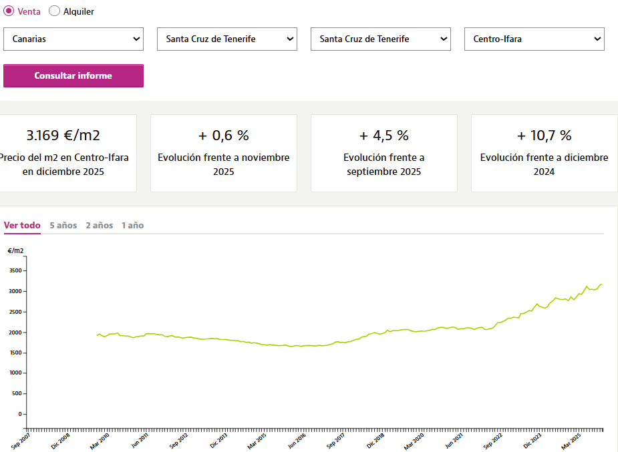Click the + 0,6 % evolution card
The image size is (618, 452).
(x=224, y=153)
